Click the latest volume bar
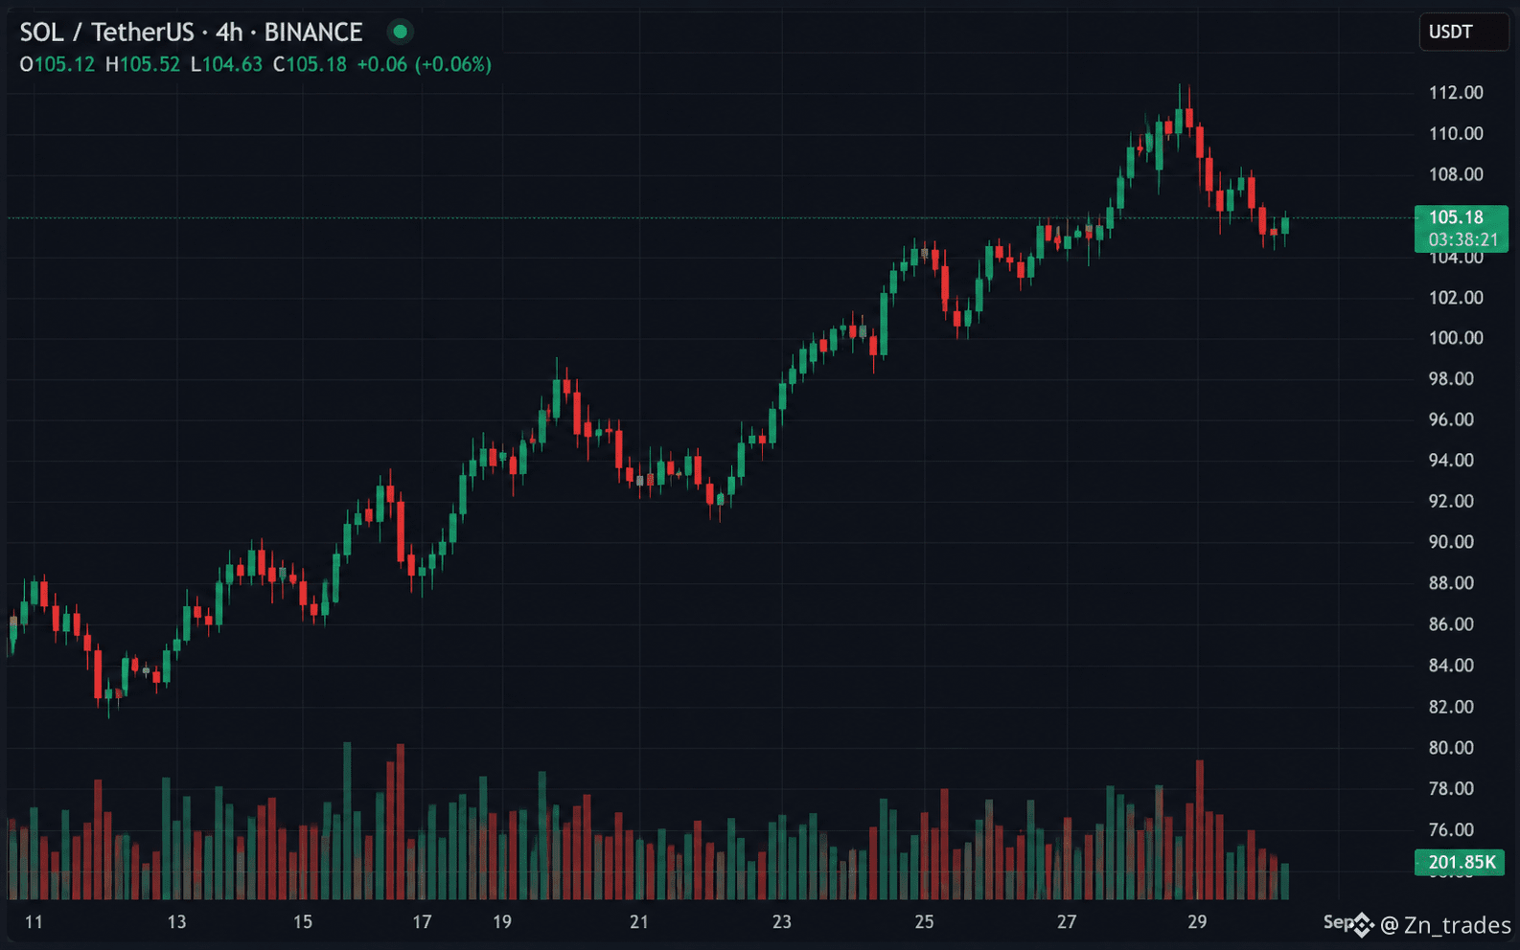1520x950 pixels. click(x=1284, y=881)
